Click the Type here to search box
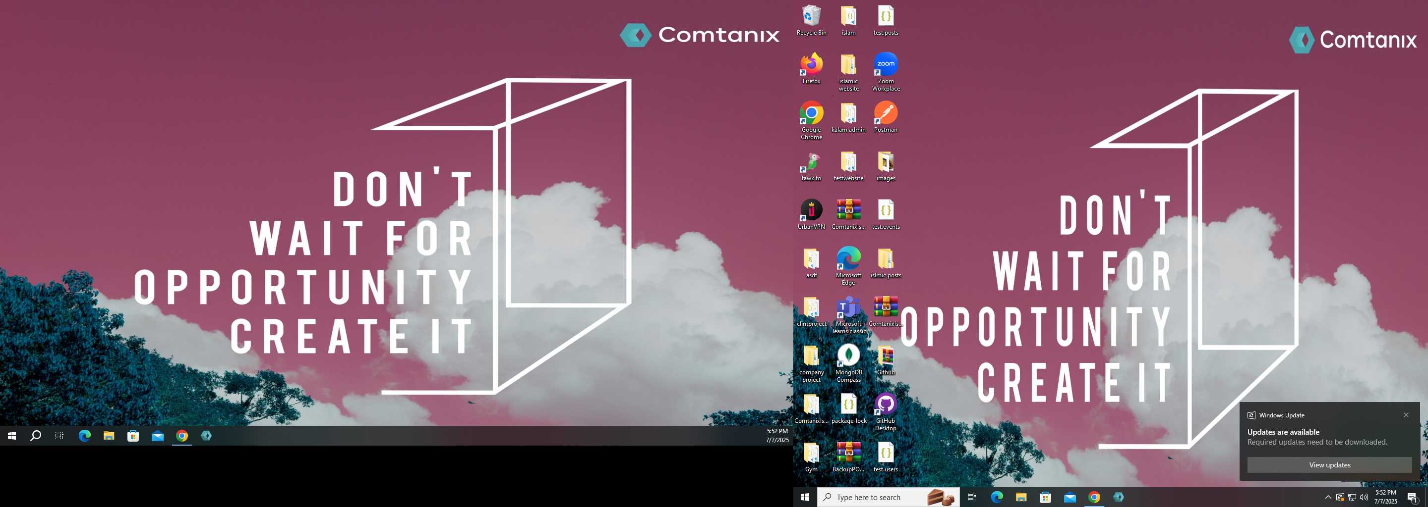The image size is (1428, 507). pos(888,497)
